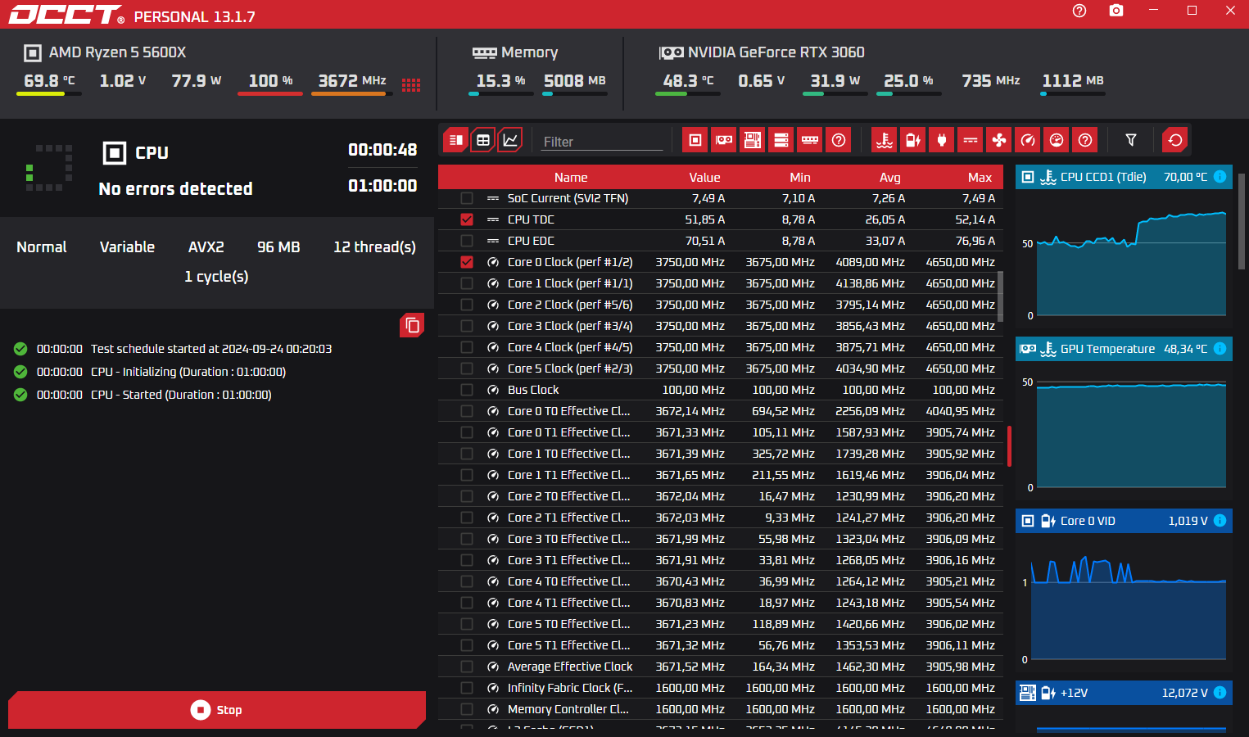Copy the test log to clipboard
This screenshot has height=737, width=1249.
(x=412, y=326)
